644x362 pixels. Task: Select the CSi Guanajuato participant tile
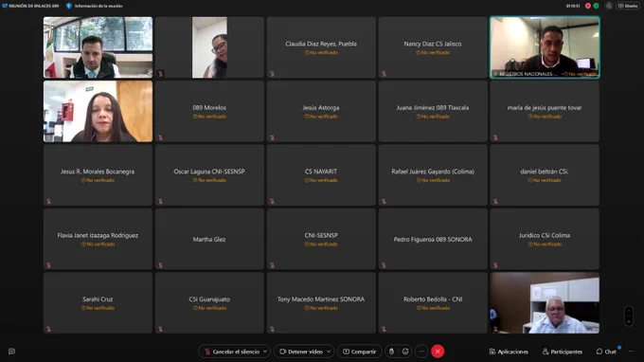pos(209,303)
